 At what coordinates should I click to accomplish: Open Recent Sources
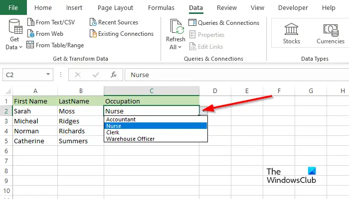pyautogui.click(x=114, y=22)
